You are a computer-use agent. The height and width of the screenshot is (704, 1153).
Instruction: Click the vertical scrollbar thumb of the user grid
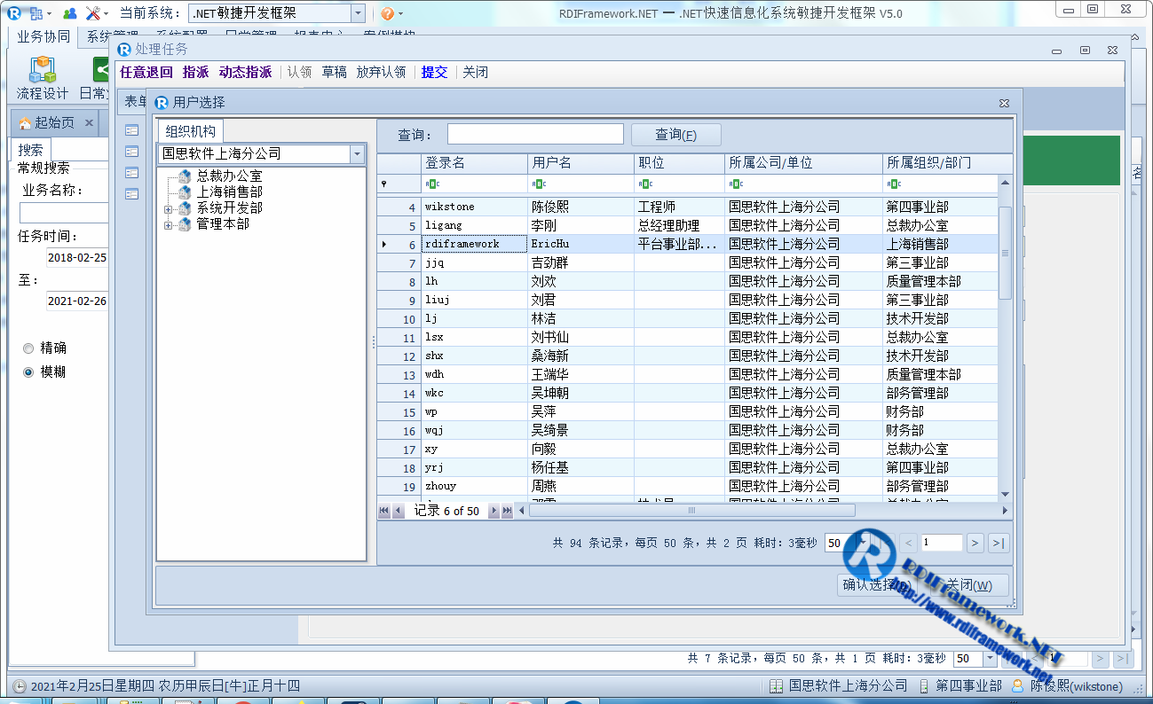(x=1005, y=253)
